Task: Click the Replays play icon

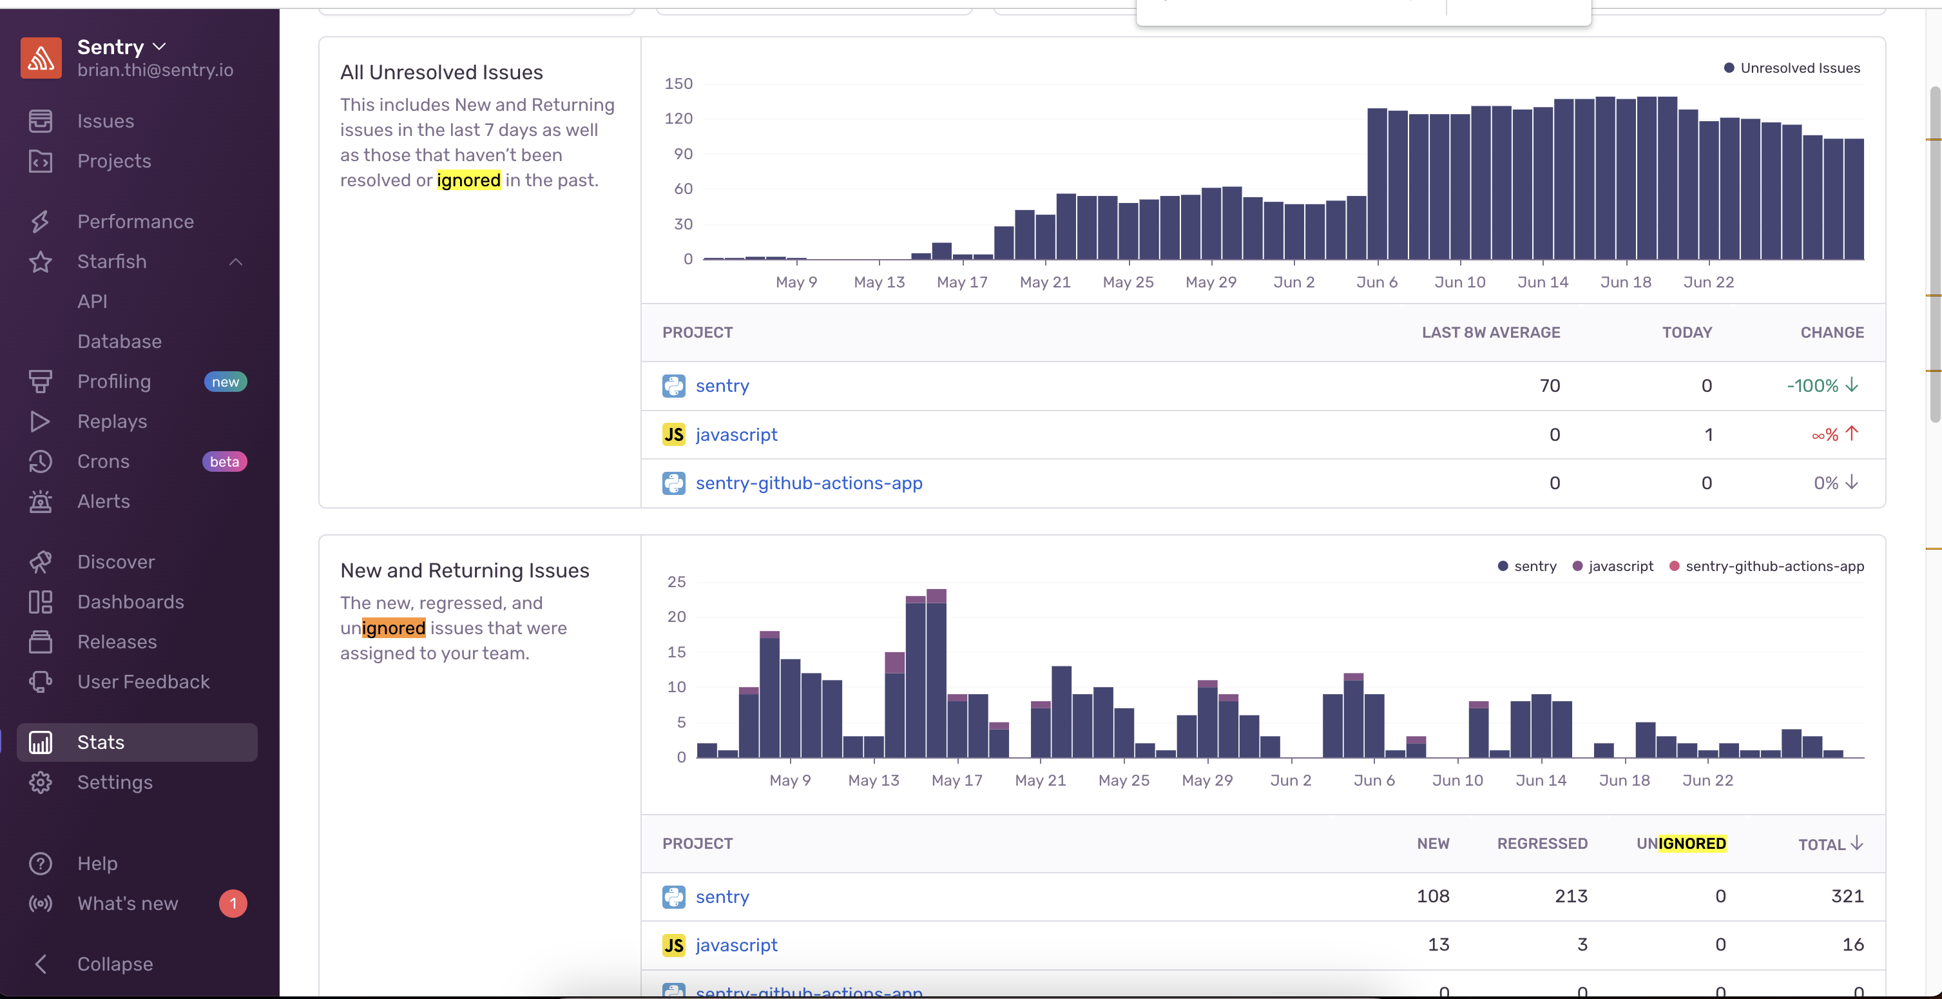Action: tap(40, 422)
